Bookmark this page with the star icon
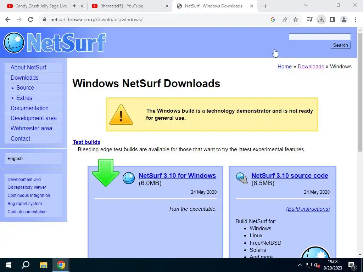This screenshot has width=363, height=272. (296, 20)
